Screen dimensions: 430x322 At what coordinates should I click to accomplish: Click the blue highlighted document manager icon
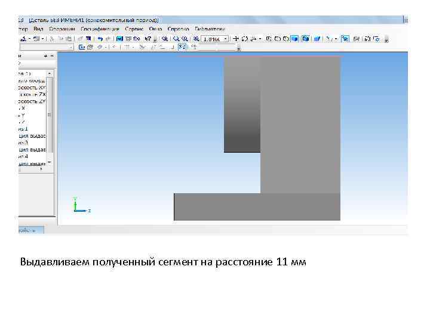pos(119,39)
